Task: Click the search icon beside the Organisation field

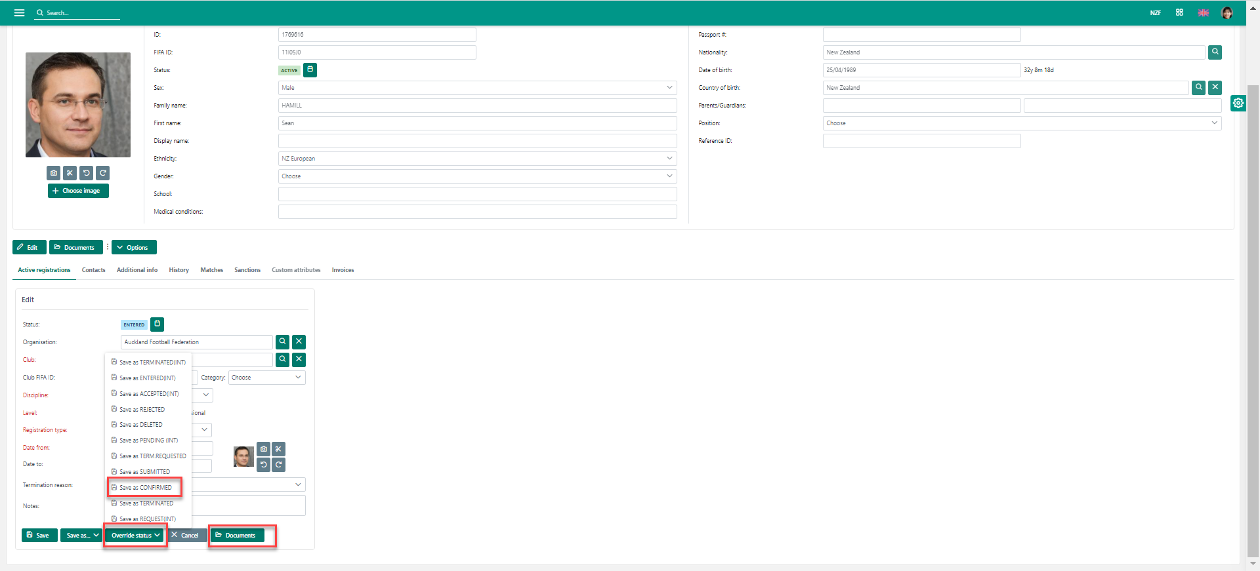Action: tap(282, 342)
